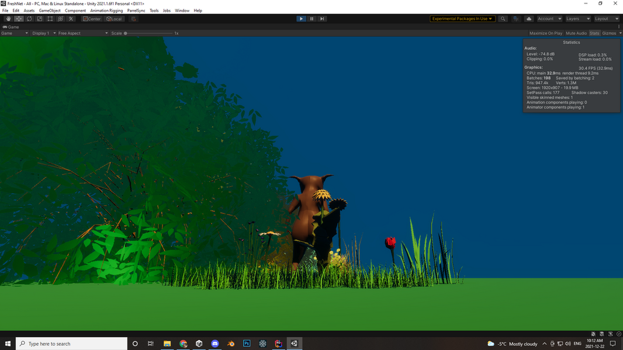Open Discord from the taskbar
The image size is (623, 350).
(215, 343)
